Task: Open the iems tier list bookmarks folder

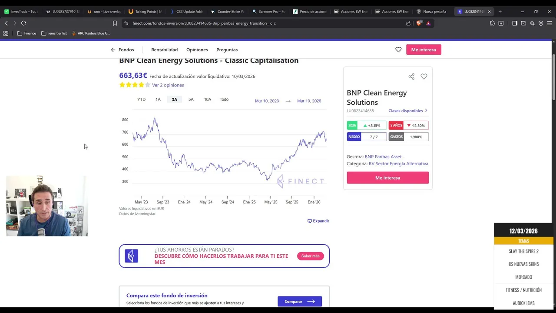Action: coord(54,33)
